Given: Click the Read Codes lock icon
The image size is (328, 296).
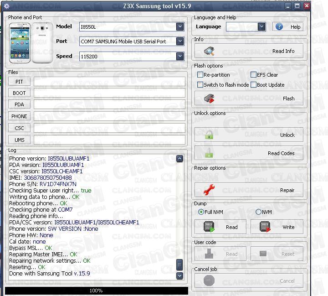Looking at the screenshot, I should (x=209, y=153).
